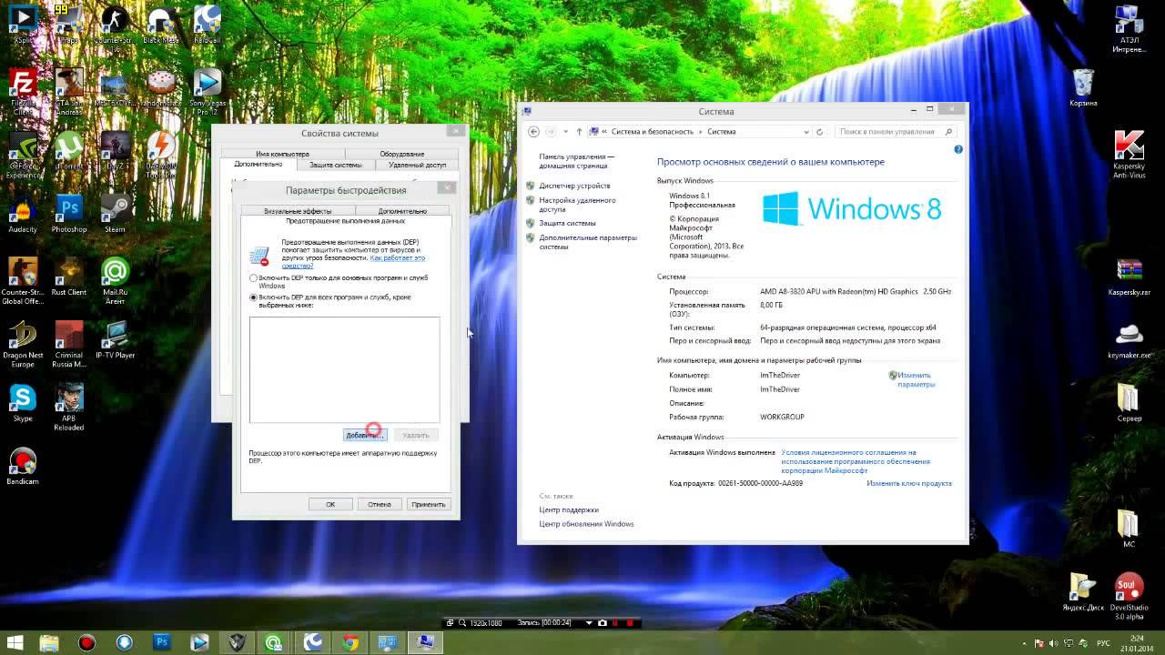Open the DayZ desktop icon
Screen dimensions: 1165x655
[116, 151]
